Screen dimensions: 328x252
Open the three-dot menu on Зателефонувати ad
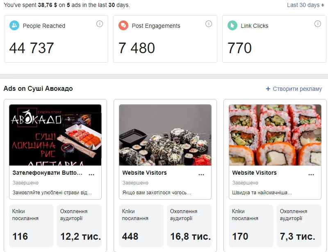(91, 175)
